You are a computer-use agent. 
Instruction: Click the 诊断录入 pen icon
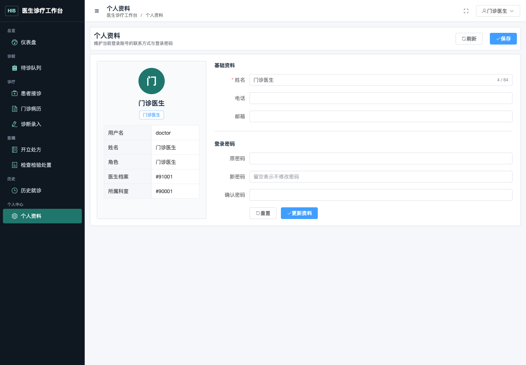[x=15, y=124]
